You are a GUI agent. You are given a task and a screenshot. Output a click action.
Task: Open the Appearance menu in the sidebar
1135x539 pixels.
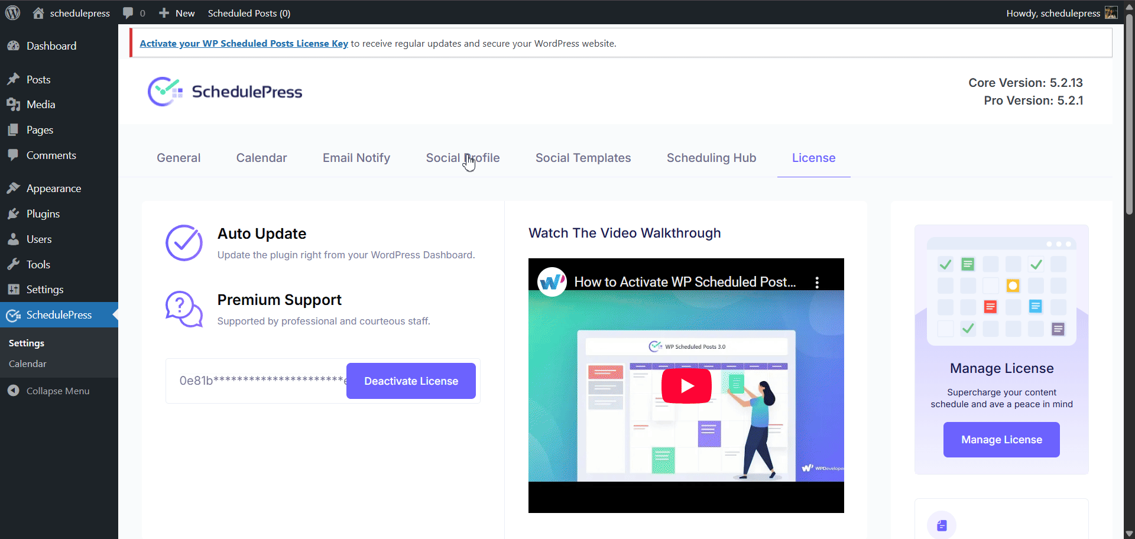click(x=53, y=189)
